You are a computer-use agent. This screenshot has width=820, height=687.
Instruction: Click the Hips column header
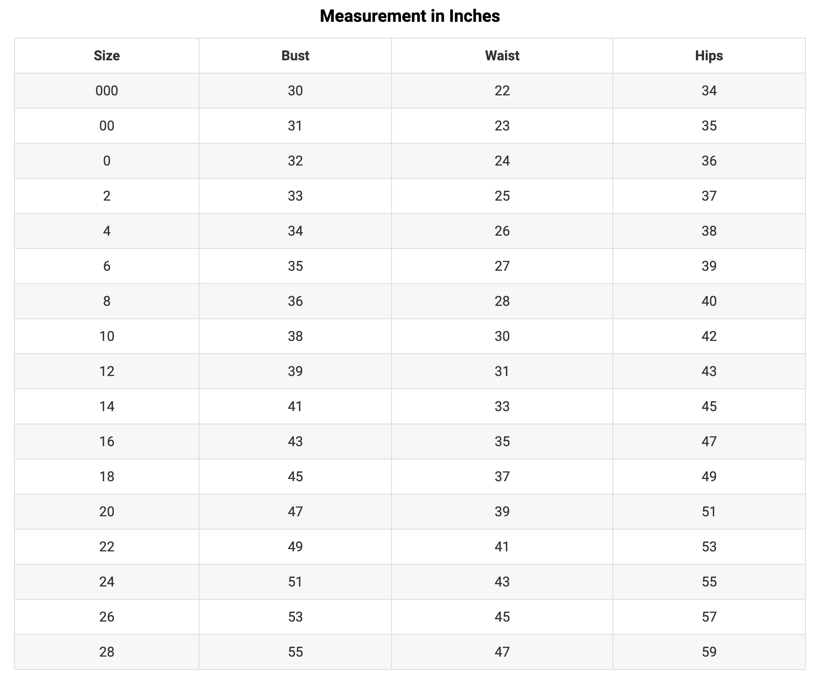click(709, 56)
